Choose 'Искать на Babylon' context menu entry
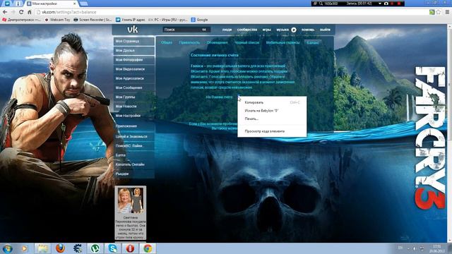 coord(272,111)
